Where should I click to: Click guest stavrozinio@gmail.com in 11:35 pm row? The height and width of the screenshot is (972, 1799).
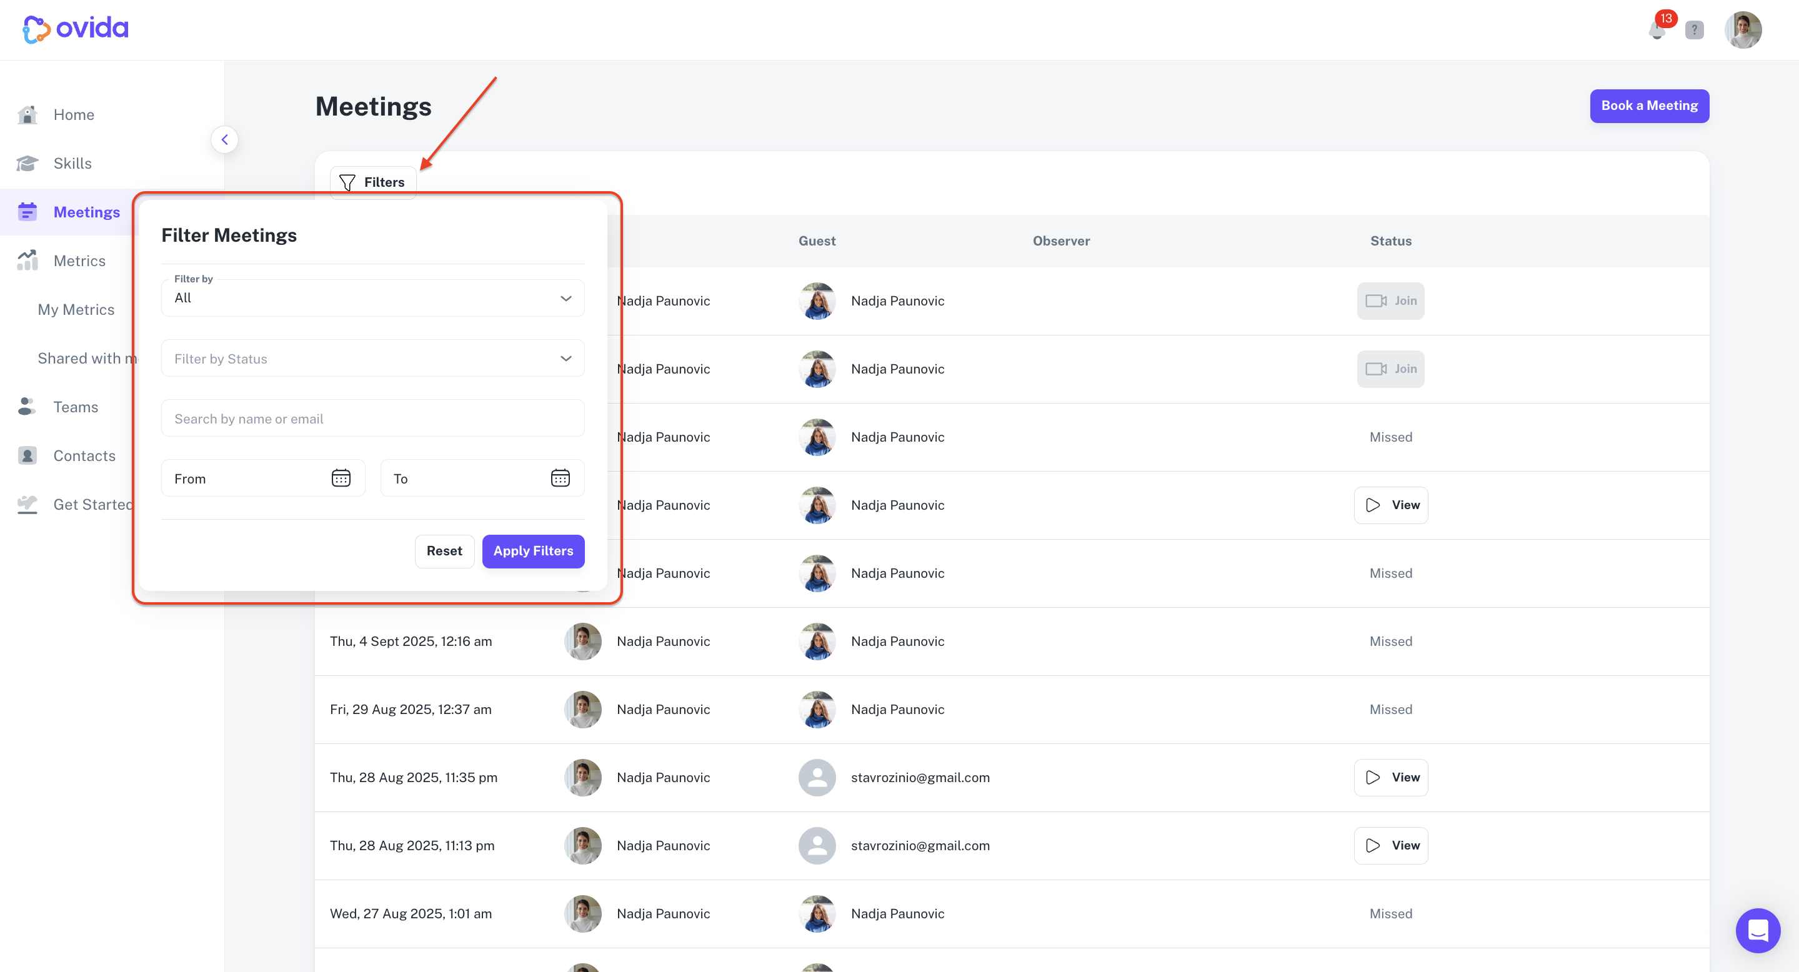tap(920, 778)
